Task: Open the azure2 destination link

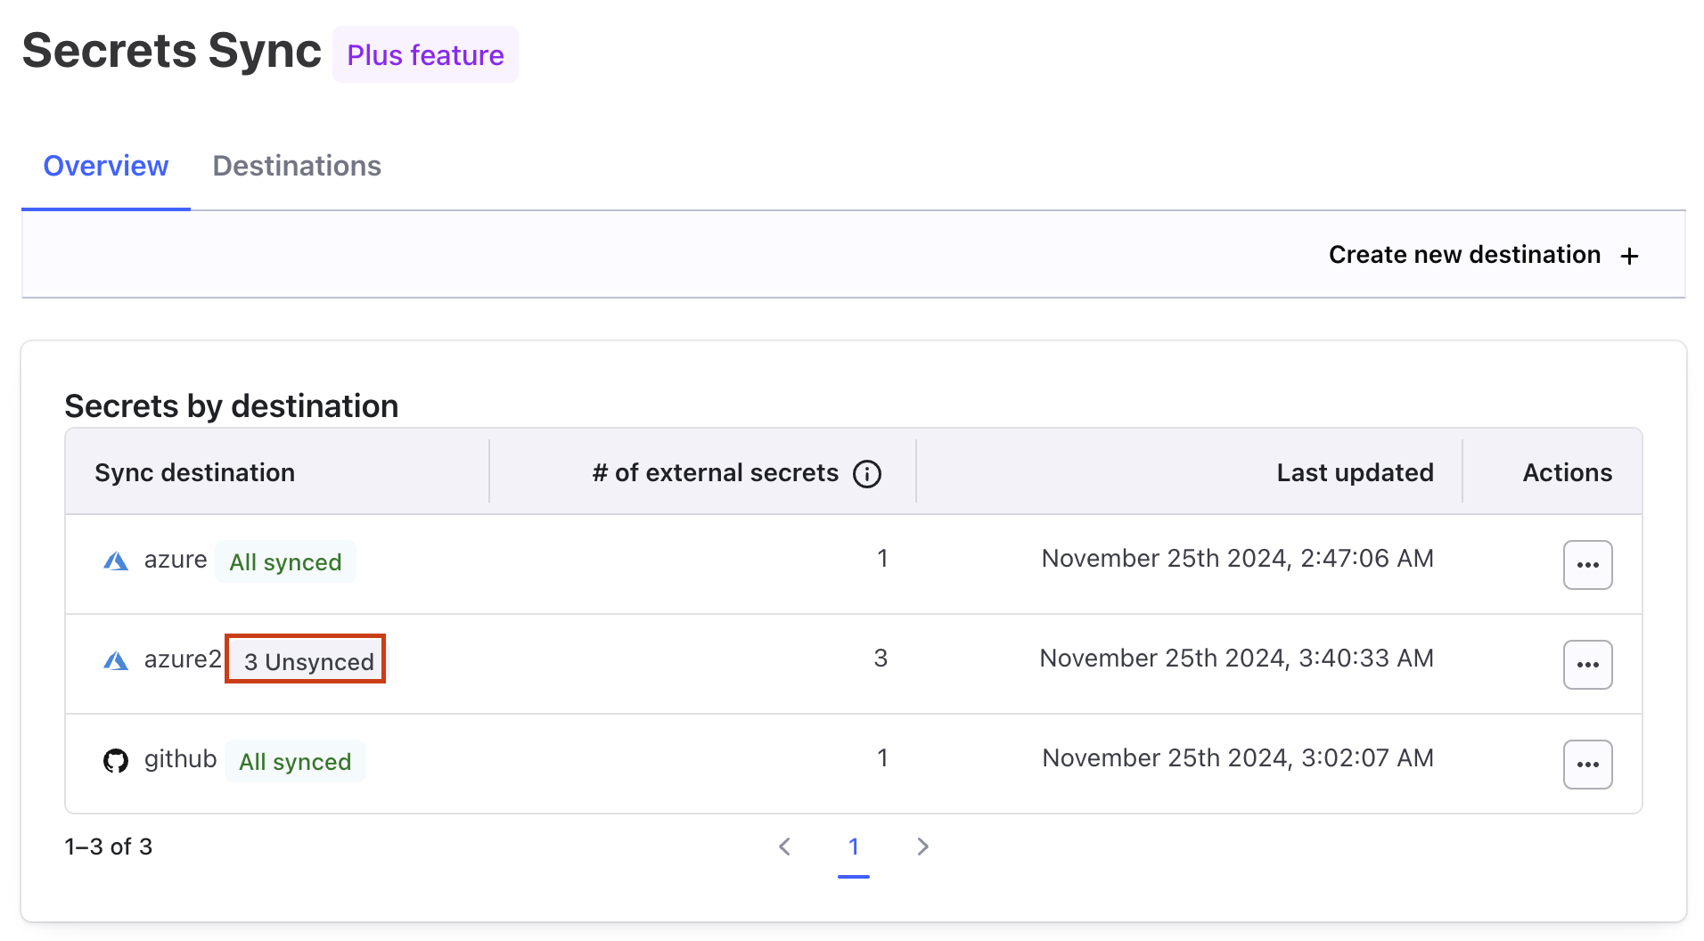Action: click(182, 659)
